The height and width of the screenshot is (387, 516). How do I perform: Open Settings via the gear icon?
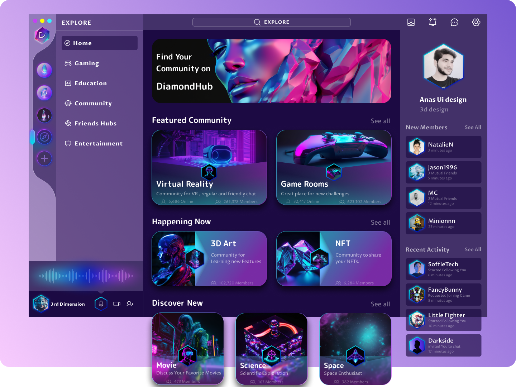click(x=476, y=22)
